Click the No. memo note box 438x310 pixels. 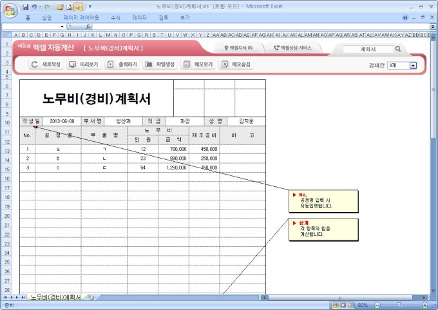tap(323, 201)
